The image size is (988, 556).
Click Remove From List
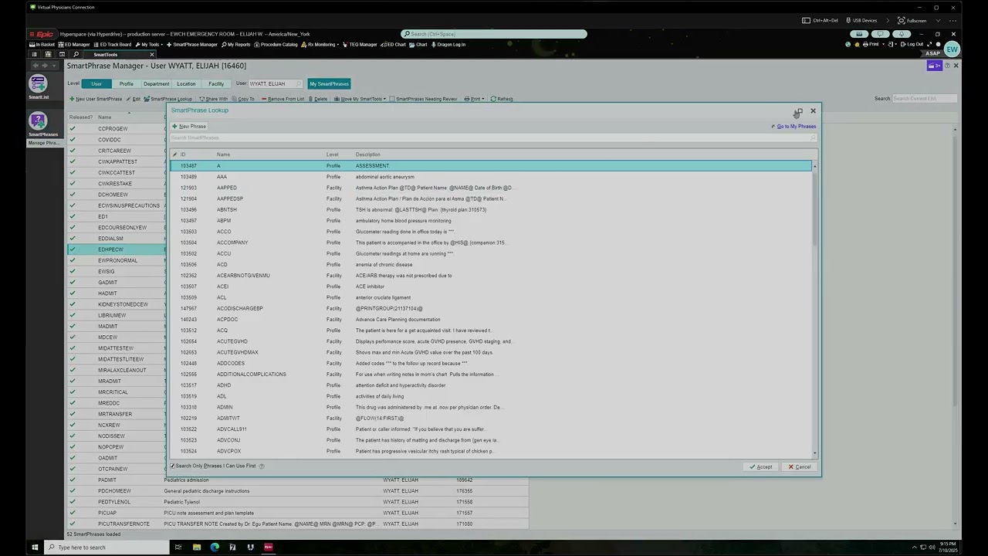283,99
